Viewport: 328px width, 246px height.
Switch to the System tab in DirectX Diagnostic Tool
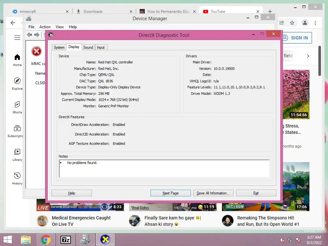pyautogui.click(x=59, y=47)
